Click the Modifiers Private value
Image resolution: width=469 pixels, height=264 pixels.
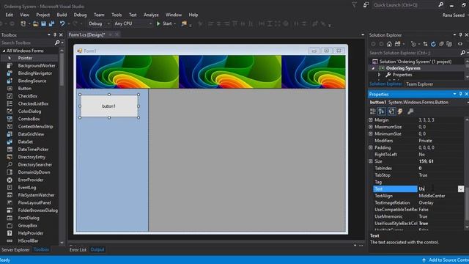[x=425, y=141]
